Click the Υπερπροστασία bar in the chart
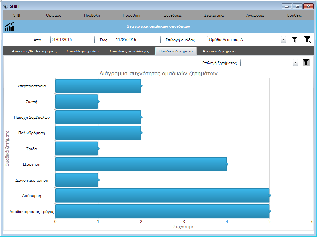Viewport: 317px width, 237px height. tap(98, 86)
